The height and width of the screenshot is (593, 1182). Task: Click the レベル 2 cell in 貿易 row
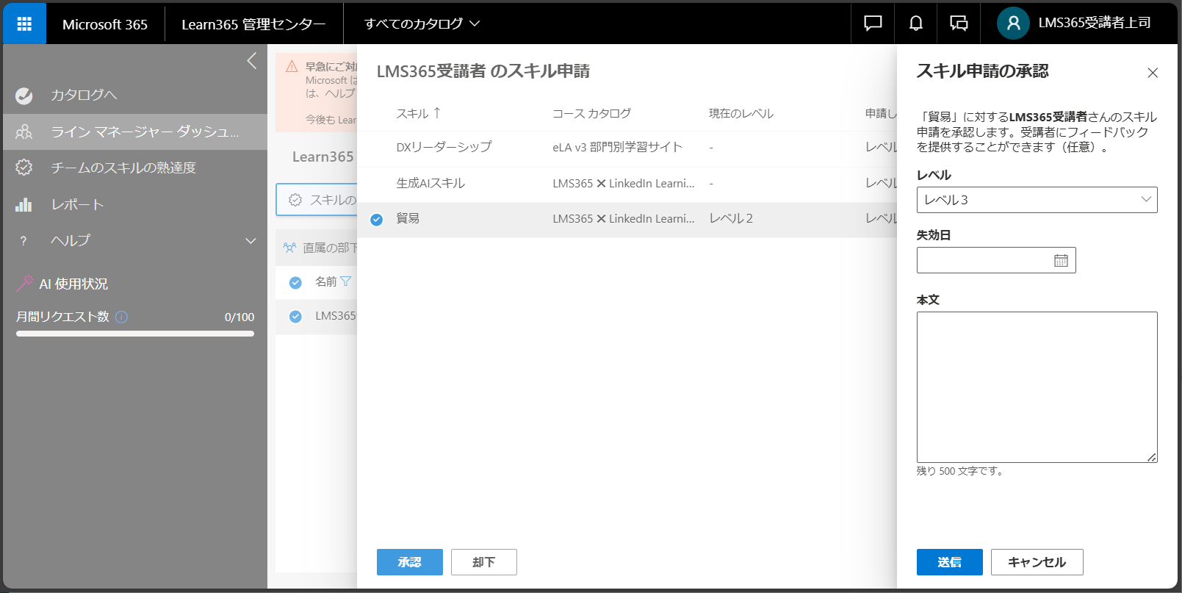point(731,219)
